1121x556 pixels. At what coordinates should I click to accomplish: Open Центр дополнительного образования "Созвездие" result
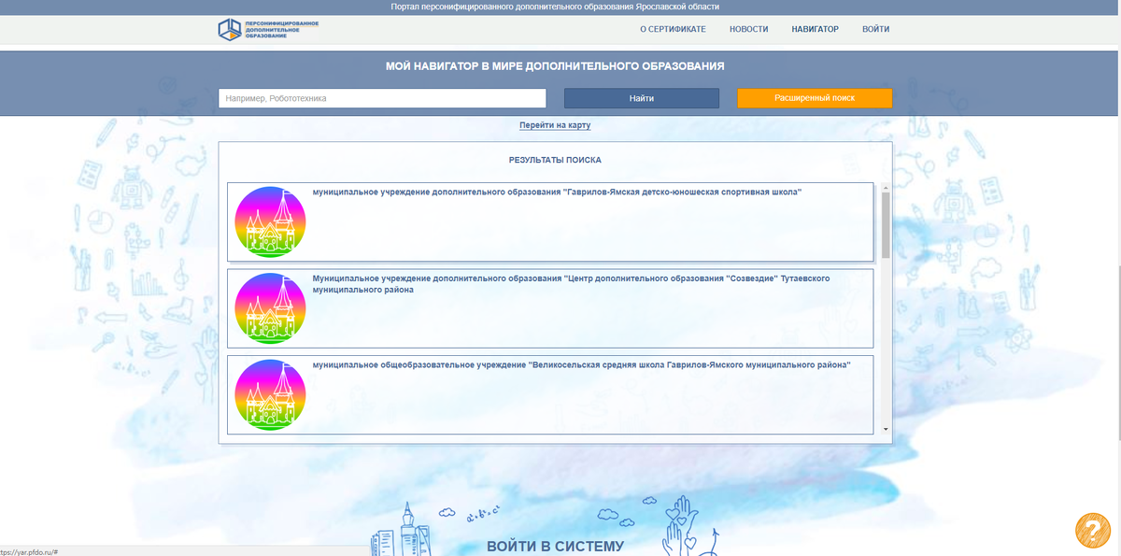pos(571,284)
